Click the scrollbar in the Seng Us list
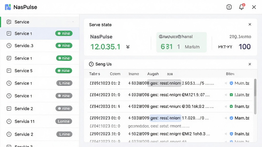262x147 pixels. coord(255,97)
